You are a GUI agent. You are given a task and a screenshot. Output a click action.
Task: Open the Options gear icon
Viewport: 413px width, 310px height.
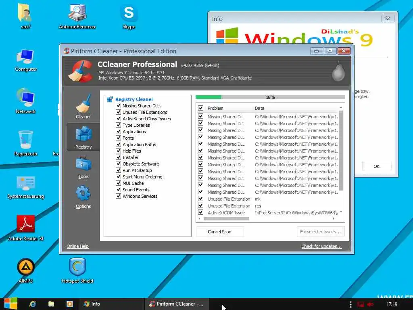(83, 193)
